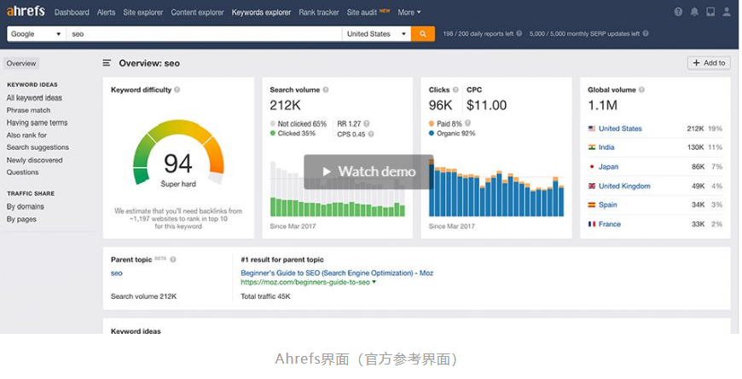The width and height of the screenshot is (742, 379).
Task: Open the moz.com beginners-guide-to-seo URL
Action: (305, 282)
